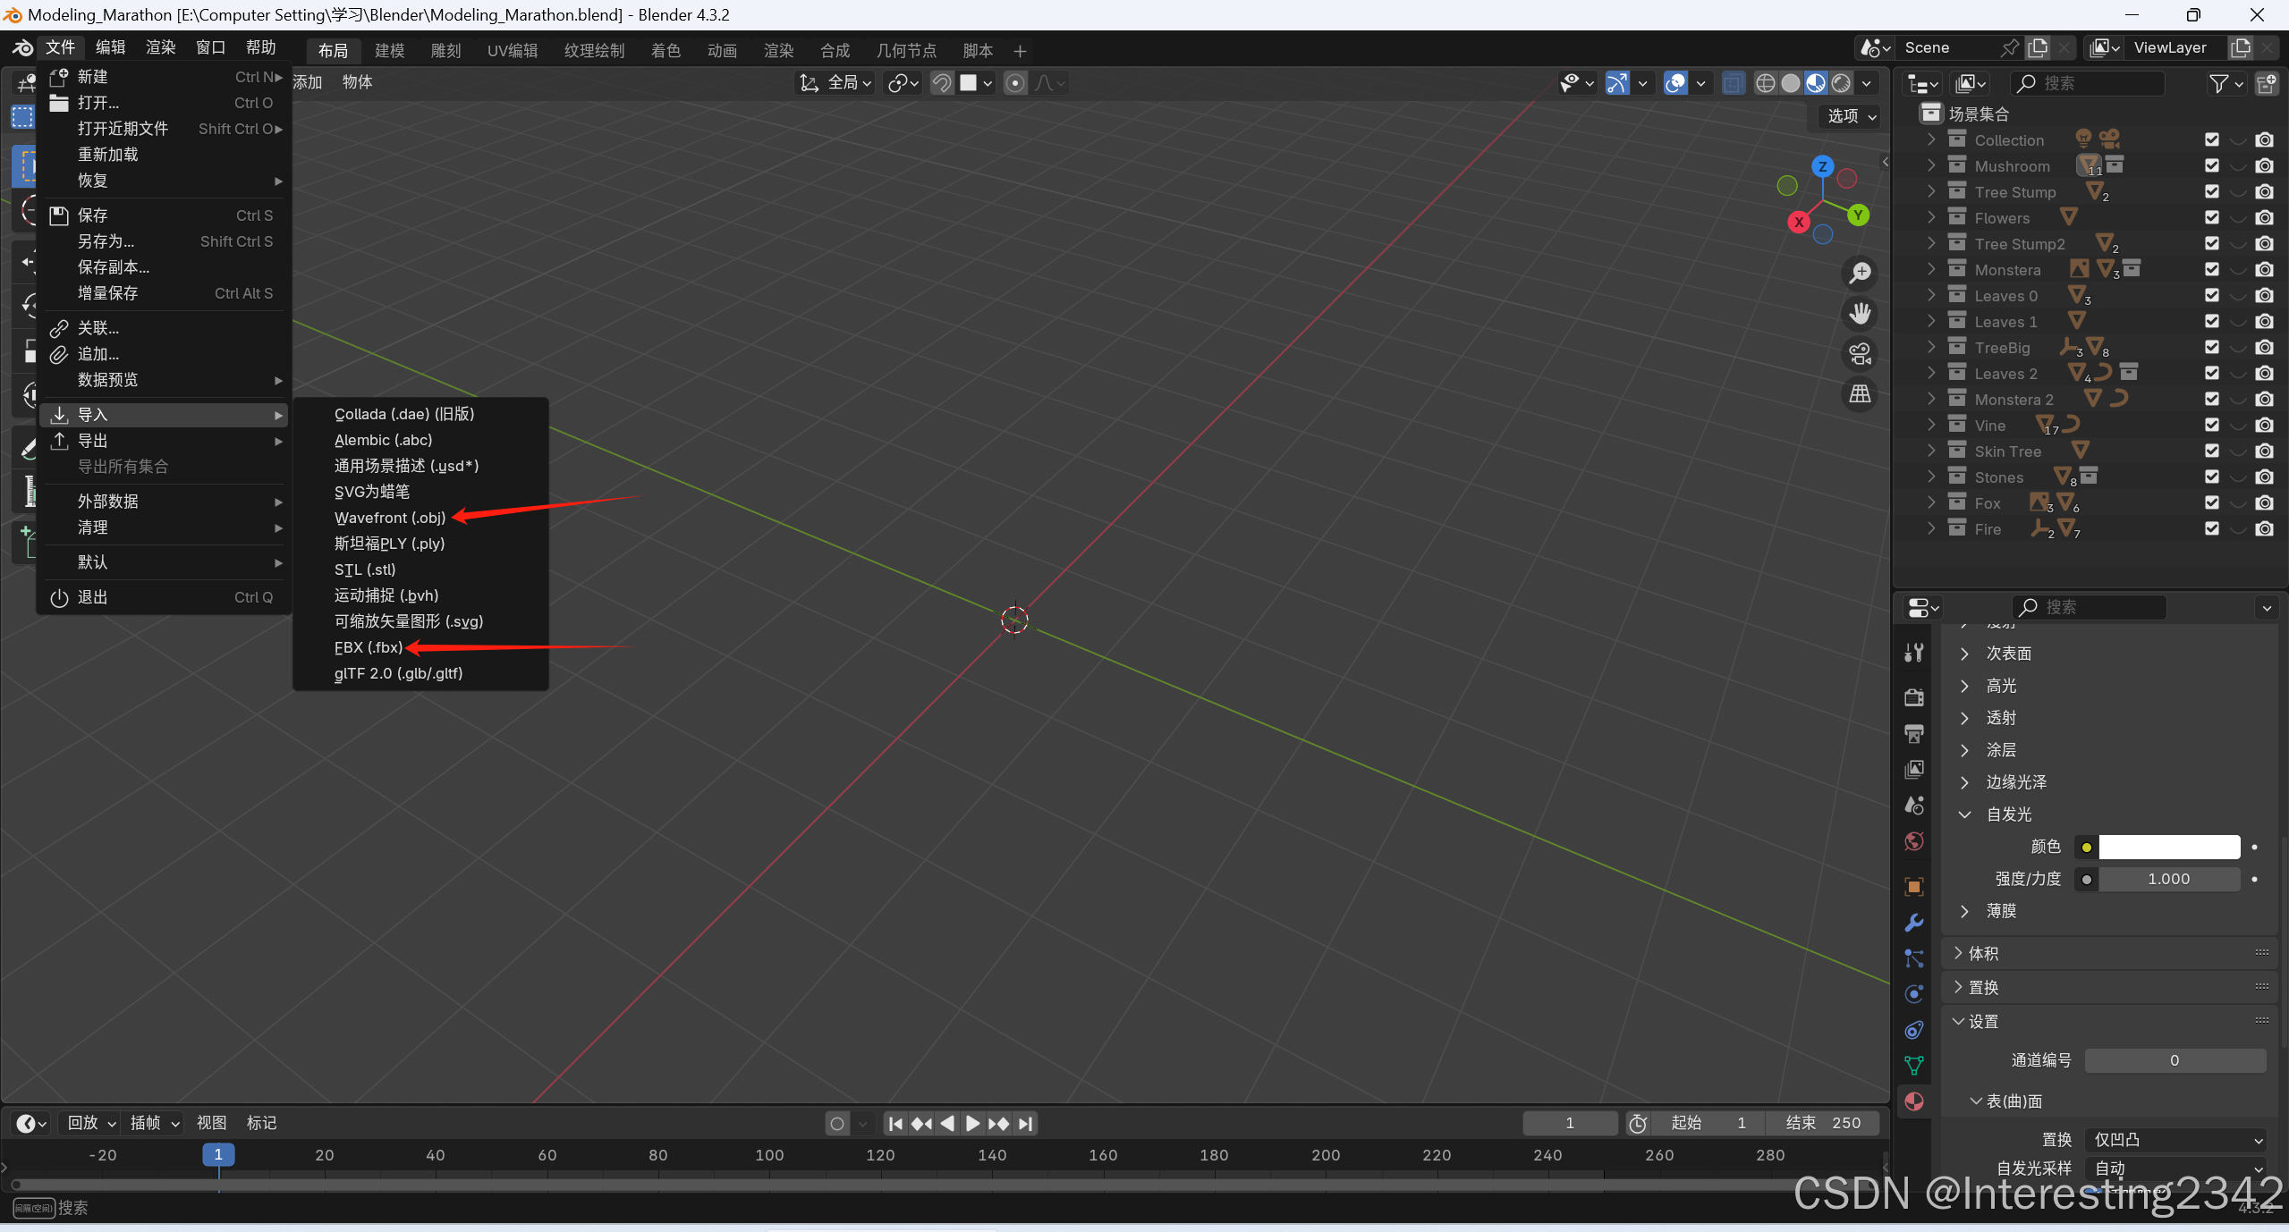Open the Material properties tab icon
Screen dimensions: 2289x1232
click(1913, 1101)
